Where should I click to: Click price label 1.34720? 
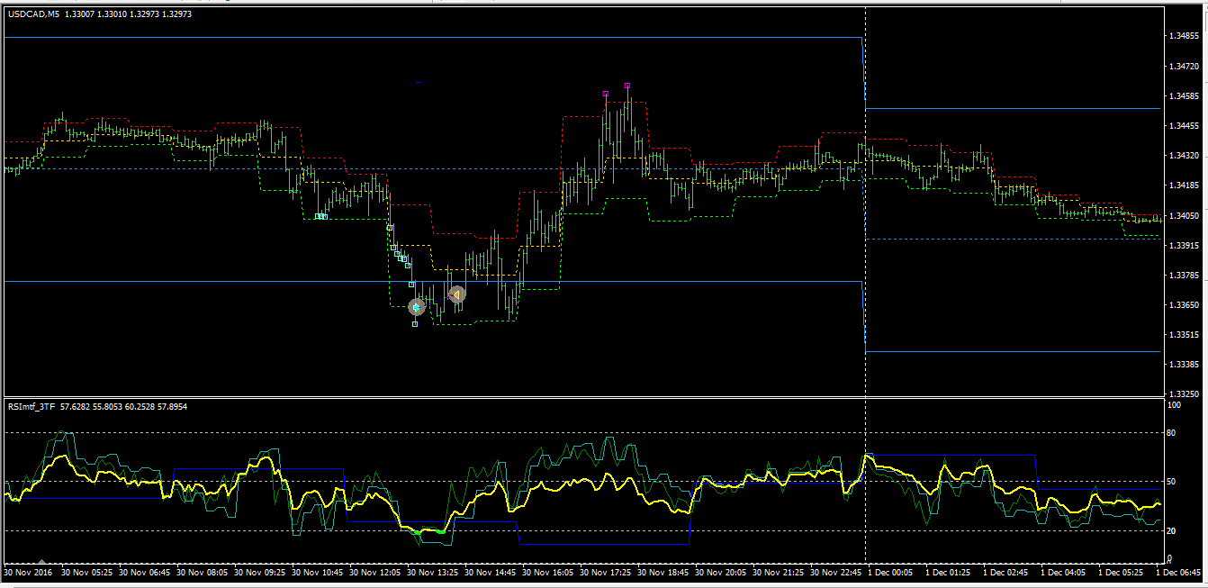click(x=1183, y=67)
